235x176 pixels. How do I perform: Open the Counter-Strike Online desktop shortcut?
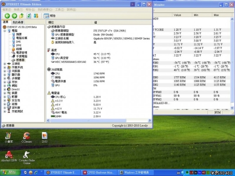(x=27, y=158)
